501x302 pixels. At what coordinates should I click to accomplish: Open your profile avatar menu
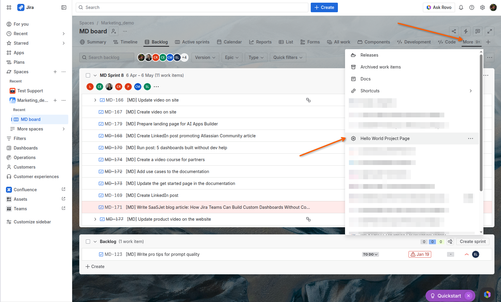tap(493, 7)
